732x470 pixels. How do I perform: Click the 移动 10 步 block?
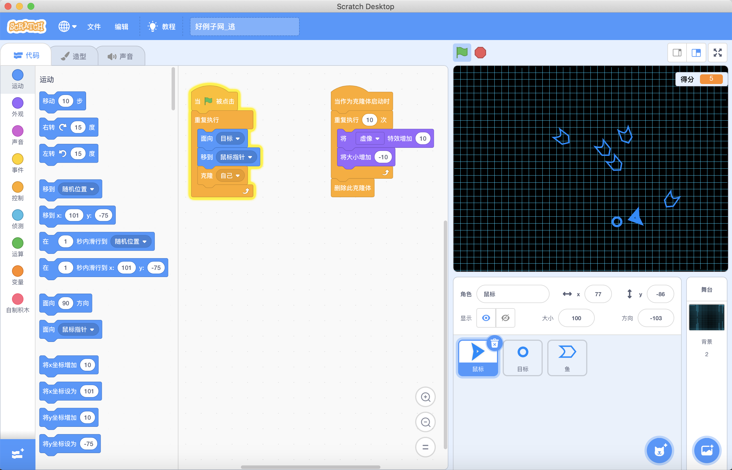63,101
